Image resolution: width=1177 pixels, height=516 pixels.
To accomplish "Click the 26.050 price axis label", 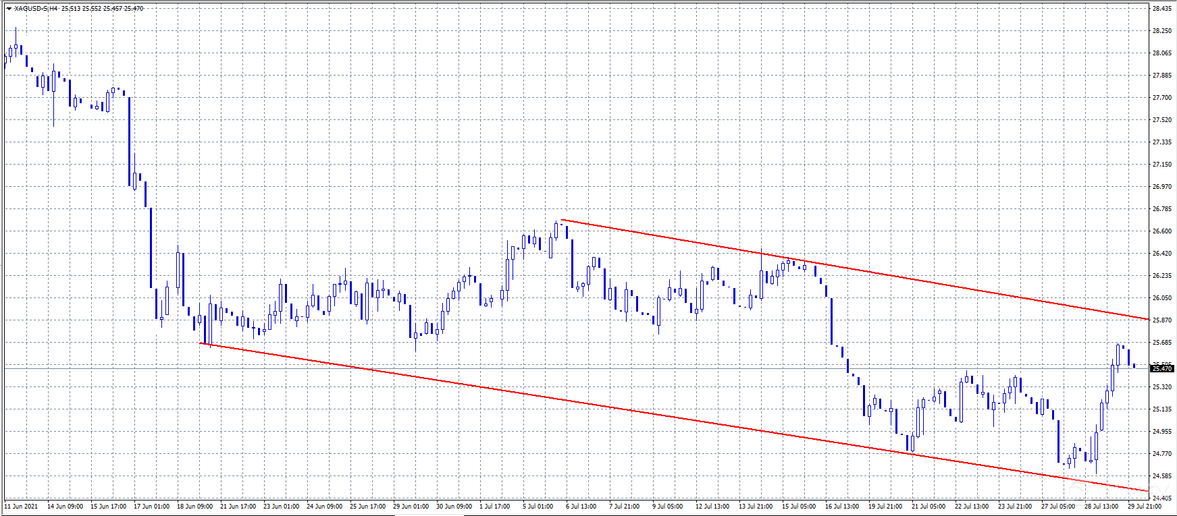I will coord(1161,298).
